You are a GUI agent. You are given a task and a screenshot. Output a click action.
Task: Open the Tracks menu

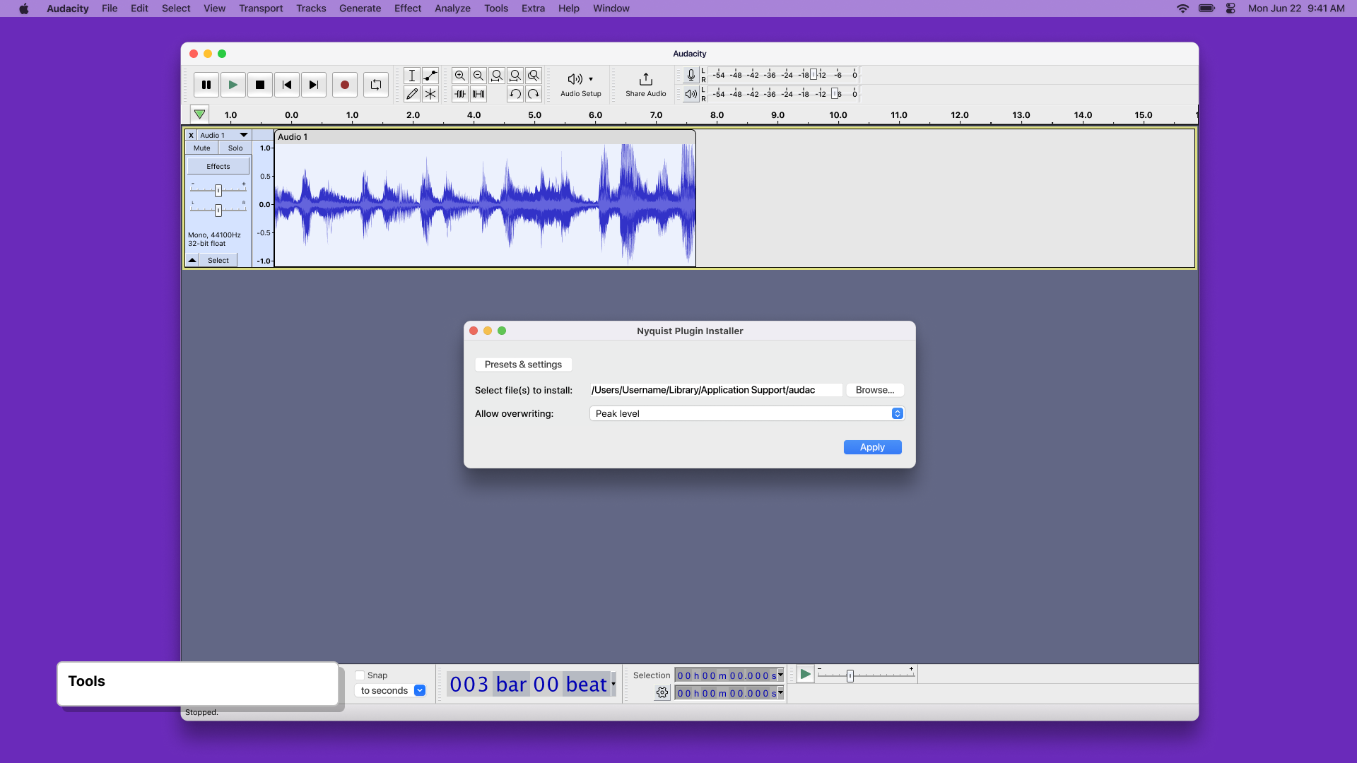tap(311, 8)
